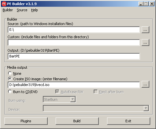Open the Source menu
Screen dimensions: 156x129
pyautogui.click(x=22, y=10)
